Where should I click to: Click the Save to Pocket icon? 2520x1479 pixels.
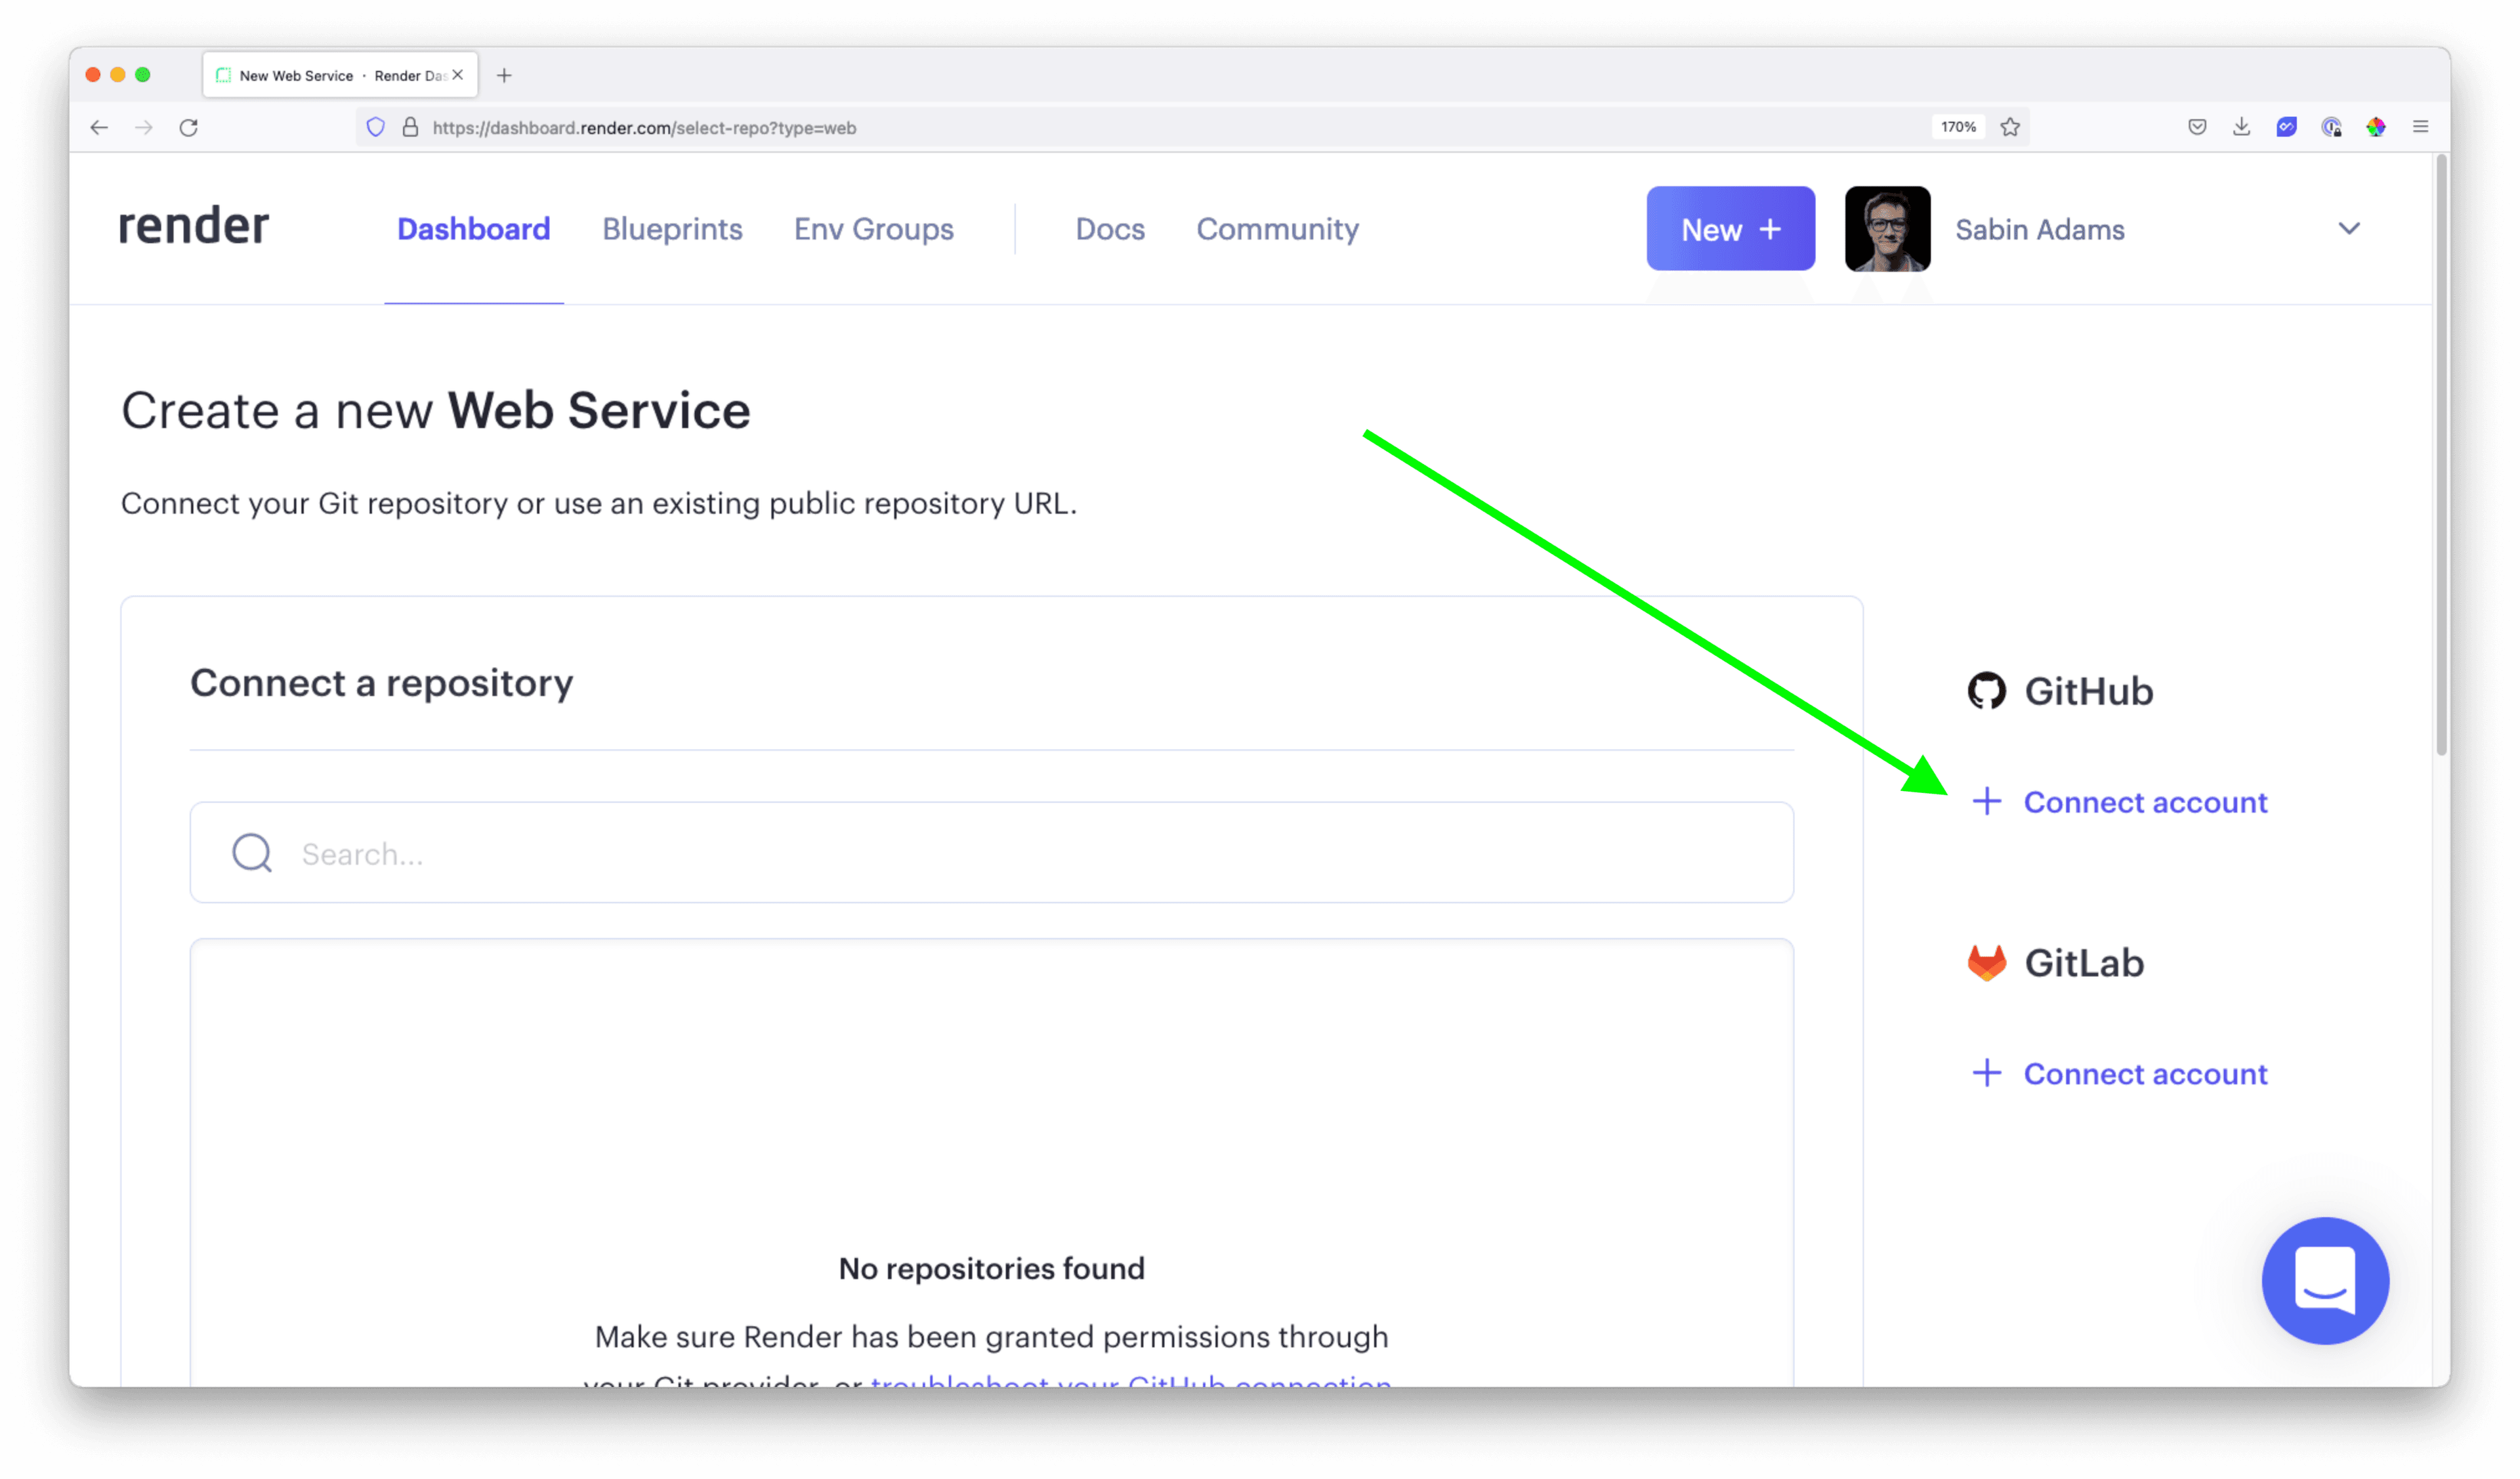point(2197,127)
